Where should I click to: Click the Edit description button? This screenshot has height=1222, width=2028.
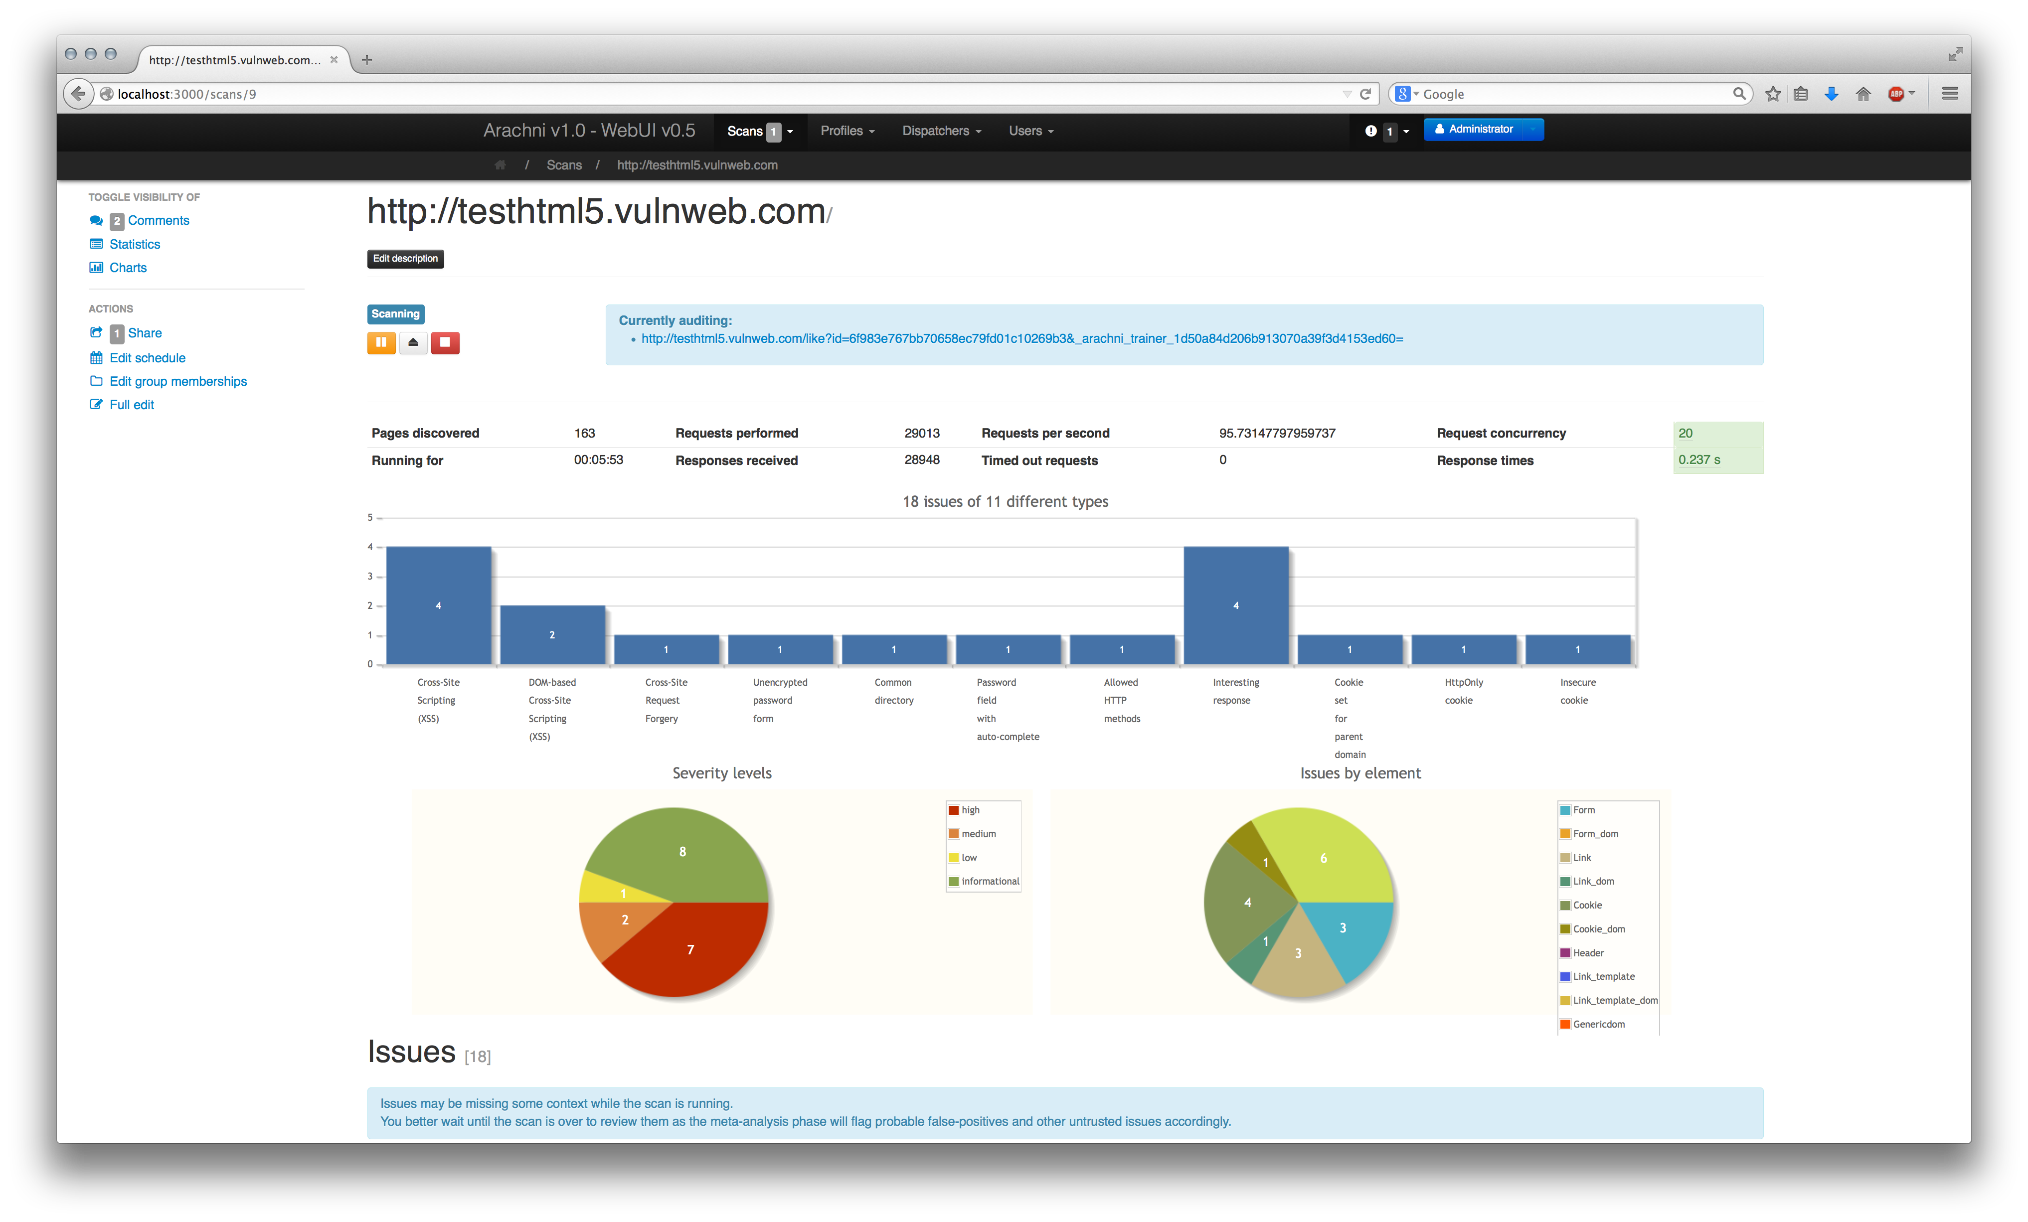tap(405, 258)
